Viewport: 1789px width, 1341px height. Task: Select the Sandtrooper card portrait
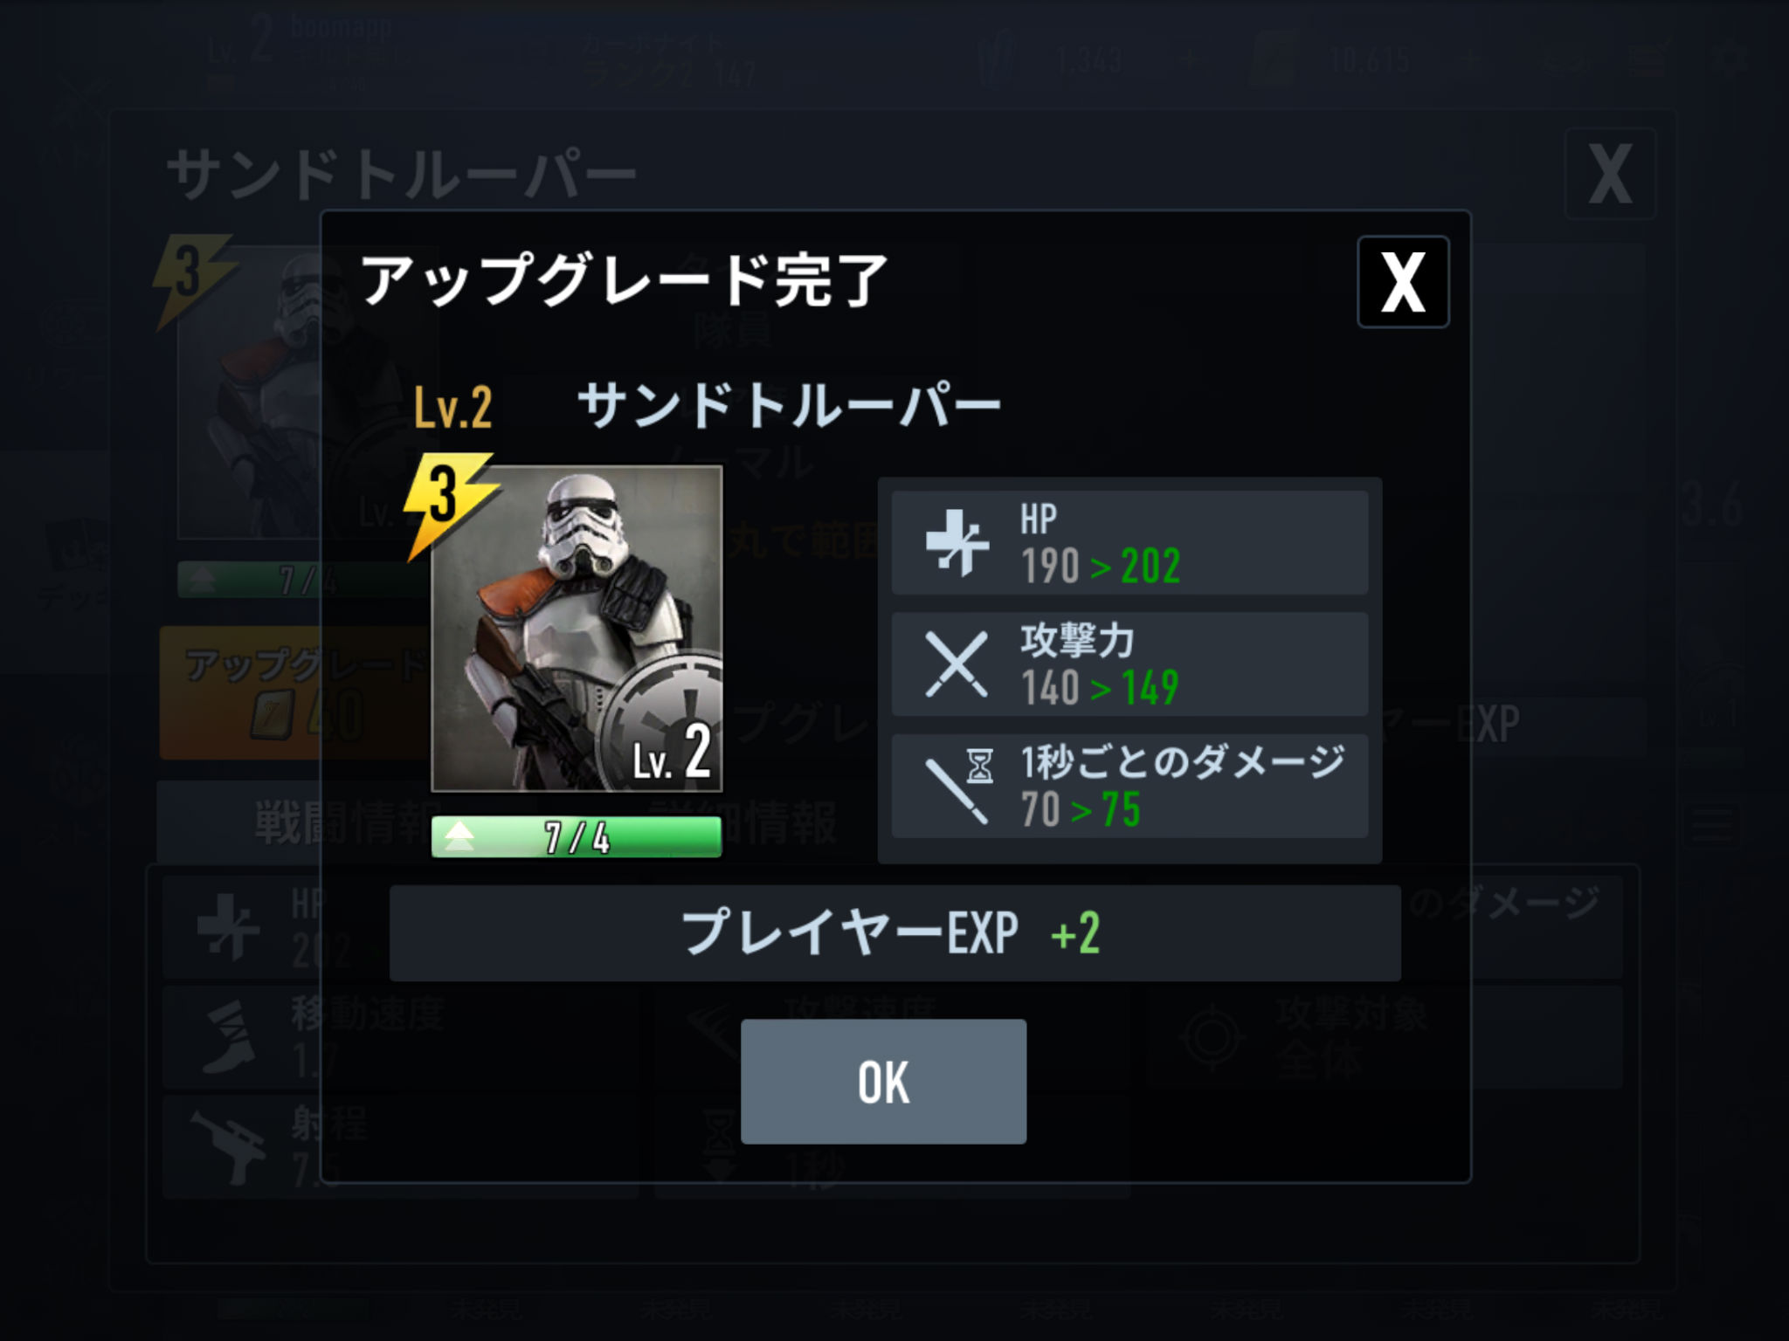pyautogui.click(x=577, y=629)
